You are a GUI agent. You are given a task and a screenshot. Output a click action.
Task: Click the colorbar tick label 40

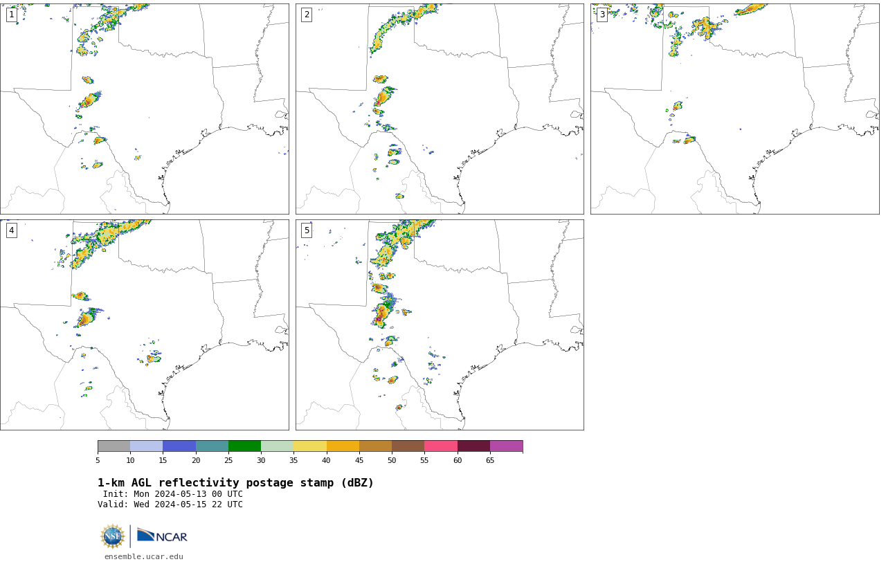326,460
